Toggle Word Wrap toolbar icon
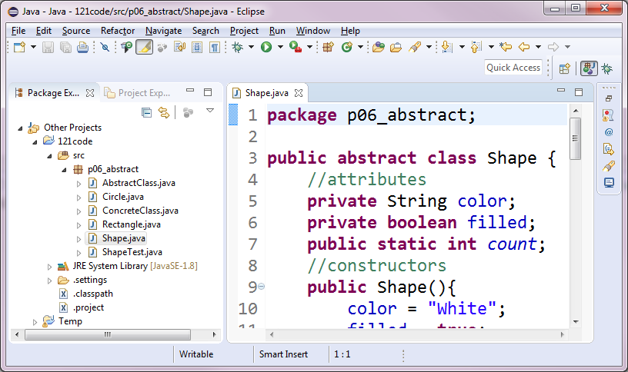Viewport: 628px width, 372px height. [179, 47]
